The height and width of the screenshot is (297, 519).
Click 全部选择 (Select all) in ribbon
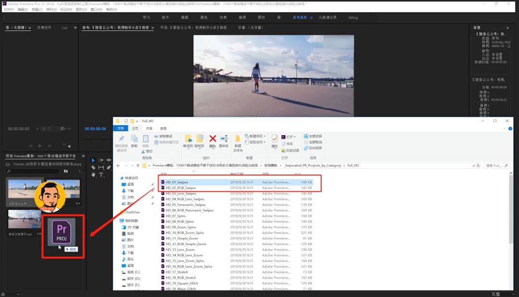(x=313, y=136)
